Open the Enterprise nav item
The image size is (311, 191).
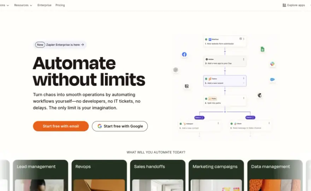pyautogui.click(x=45, y=5)
